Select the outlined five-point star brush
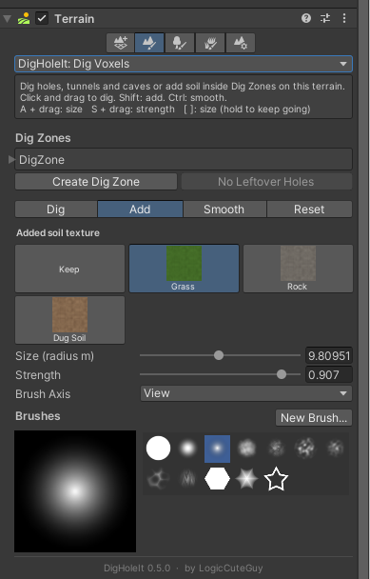 276,479
